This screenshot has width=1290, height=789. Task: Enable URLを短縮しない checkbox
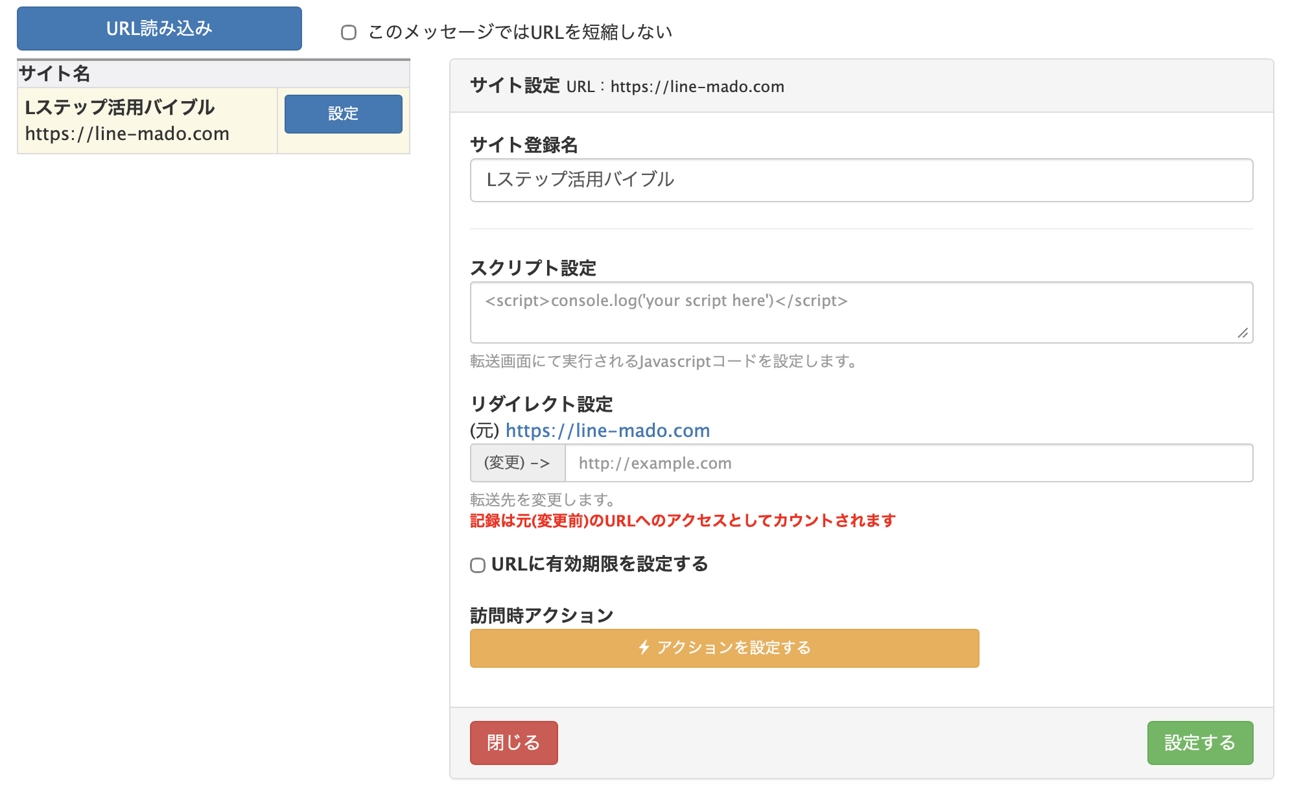(349, 31)
